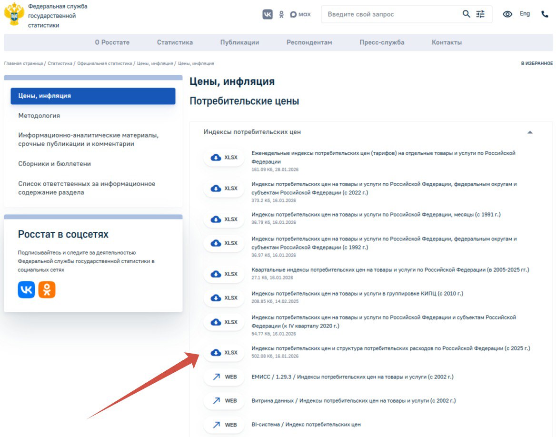The height and width of the screenshot is (437, 556).
Task: Click the VK icon in the header
Action: pos(268,14)
